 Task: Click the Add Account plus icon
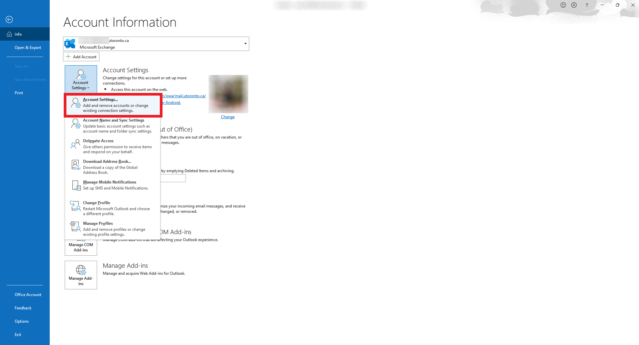[68, 57]
